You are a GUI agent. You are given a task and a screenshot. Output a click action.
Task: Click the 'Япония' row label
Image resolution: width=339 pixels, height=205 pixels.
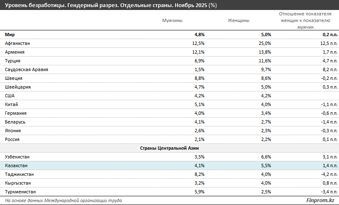(13, 131)
